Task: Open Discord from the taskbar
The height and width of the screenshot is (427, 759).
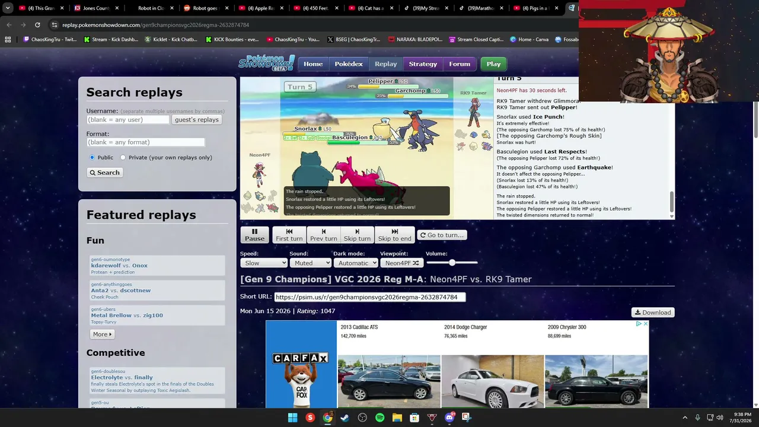Action: (449, 418)
